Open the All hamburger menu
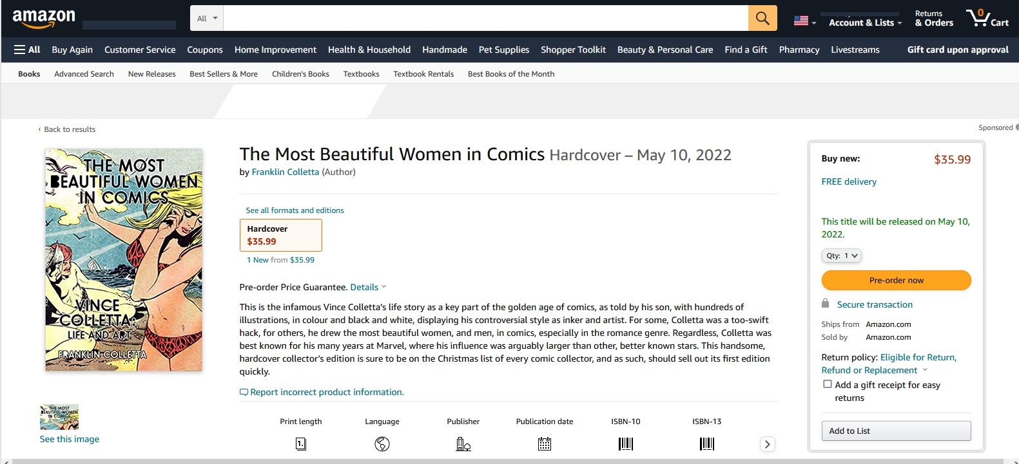 click(x=27, y=50)
